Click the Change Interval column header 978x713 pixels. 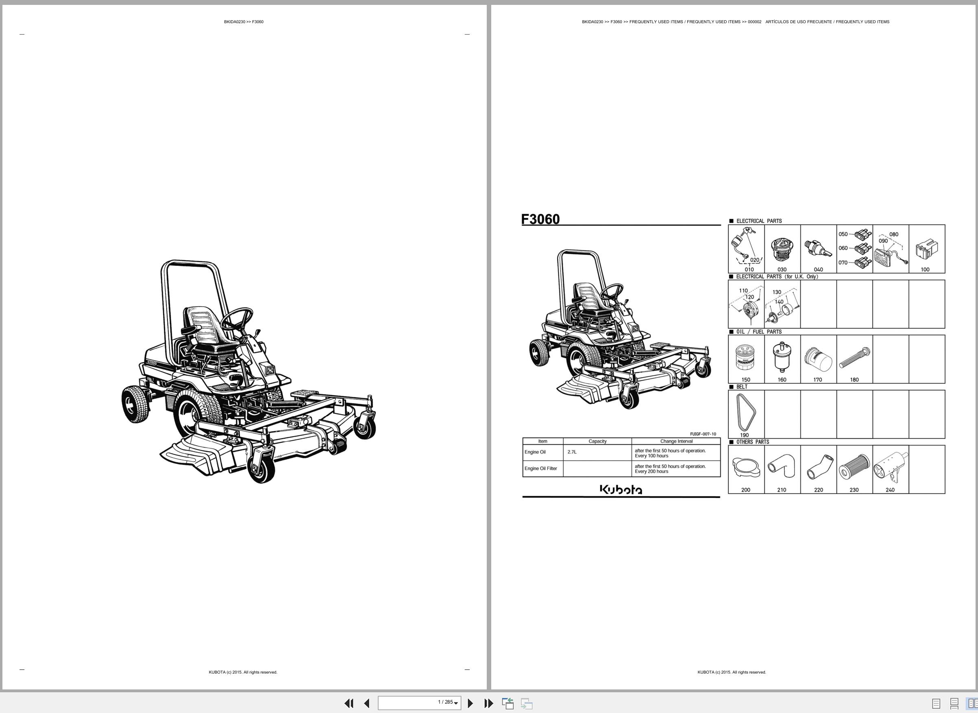coord(676,441)
